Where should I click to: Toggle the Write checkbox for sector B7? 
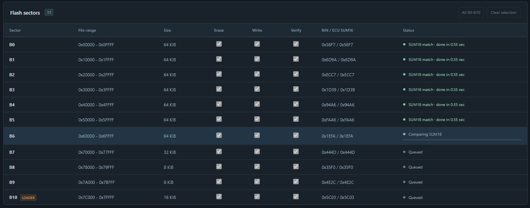click(257, 151)
